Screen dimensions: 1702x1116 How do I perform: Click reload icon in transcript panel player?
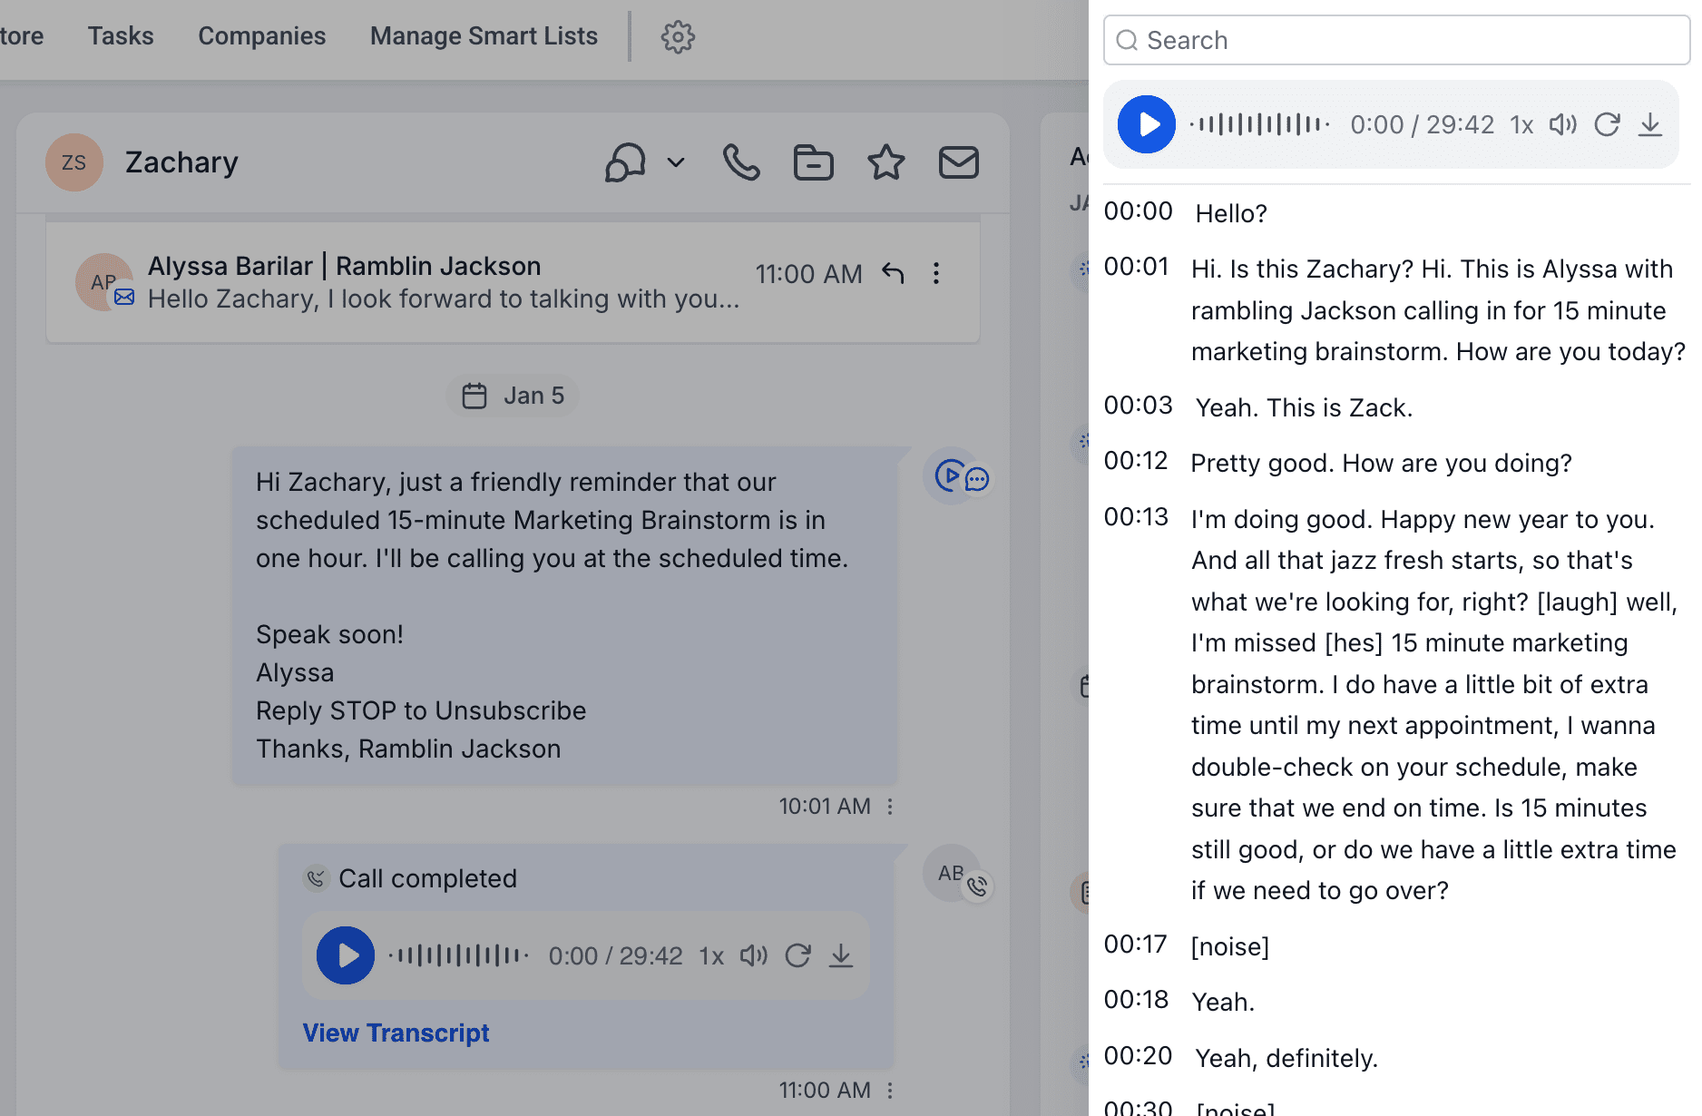pos(1607,124)
